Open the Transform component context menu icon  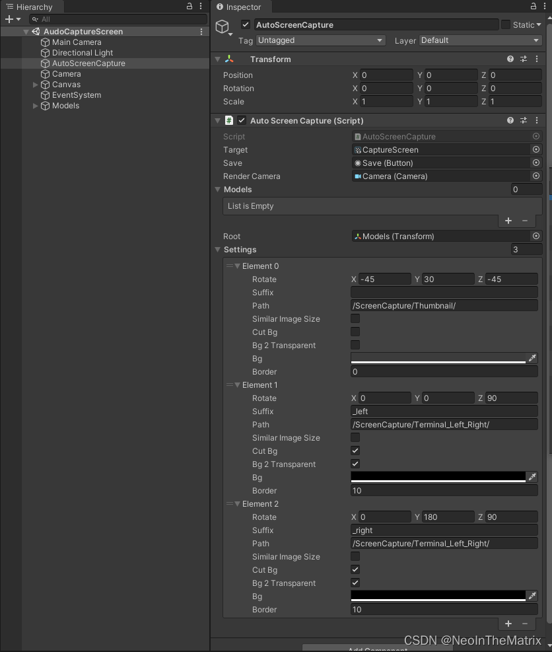tap(537, 59)
